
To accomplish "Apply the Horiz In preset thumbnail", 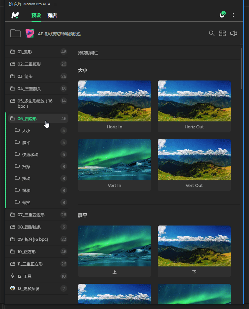I will point(115,101).
